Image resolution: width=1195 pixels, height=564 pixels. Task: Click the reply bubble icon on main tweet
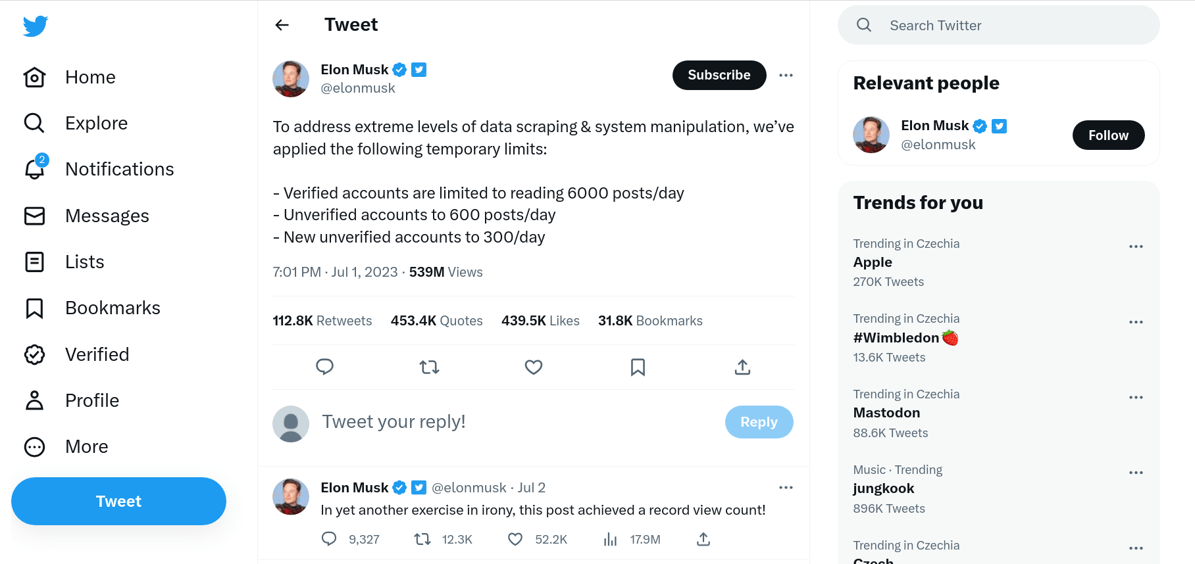325,367
